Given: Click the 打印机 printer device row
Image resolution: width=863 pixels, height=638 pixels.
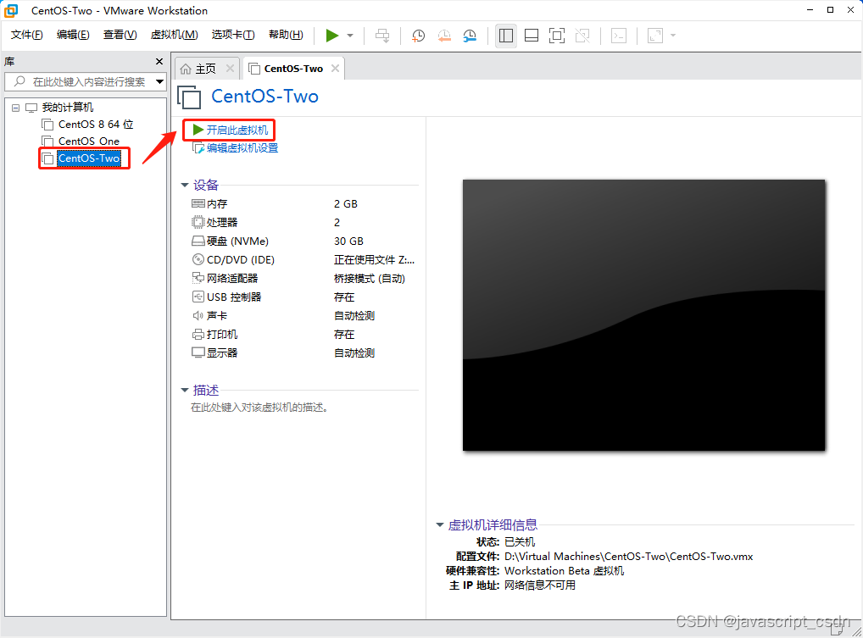Looking at the screenshot, I should tap(303, 335).
